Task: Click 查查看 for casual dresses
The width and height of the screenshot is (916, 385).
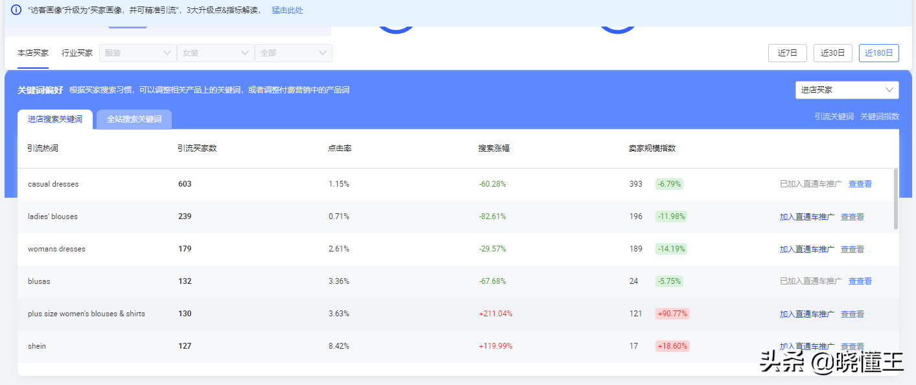Action: pos(860,184)
